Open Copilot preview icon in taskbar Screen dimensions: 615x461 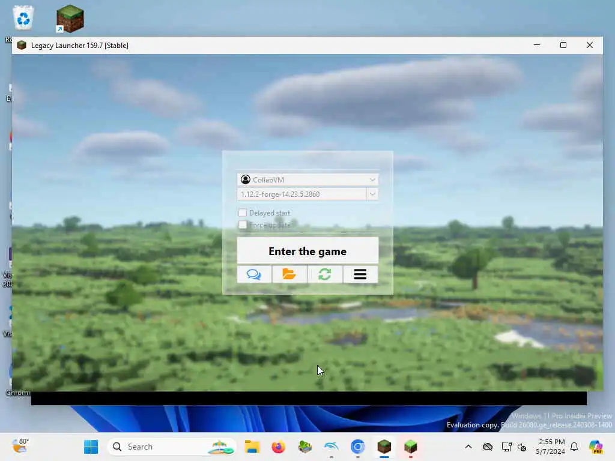[x=596, y=447]
